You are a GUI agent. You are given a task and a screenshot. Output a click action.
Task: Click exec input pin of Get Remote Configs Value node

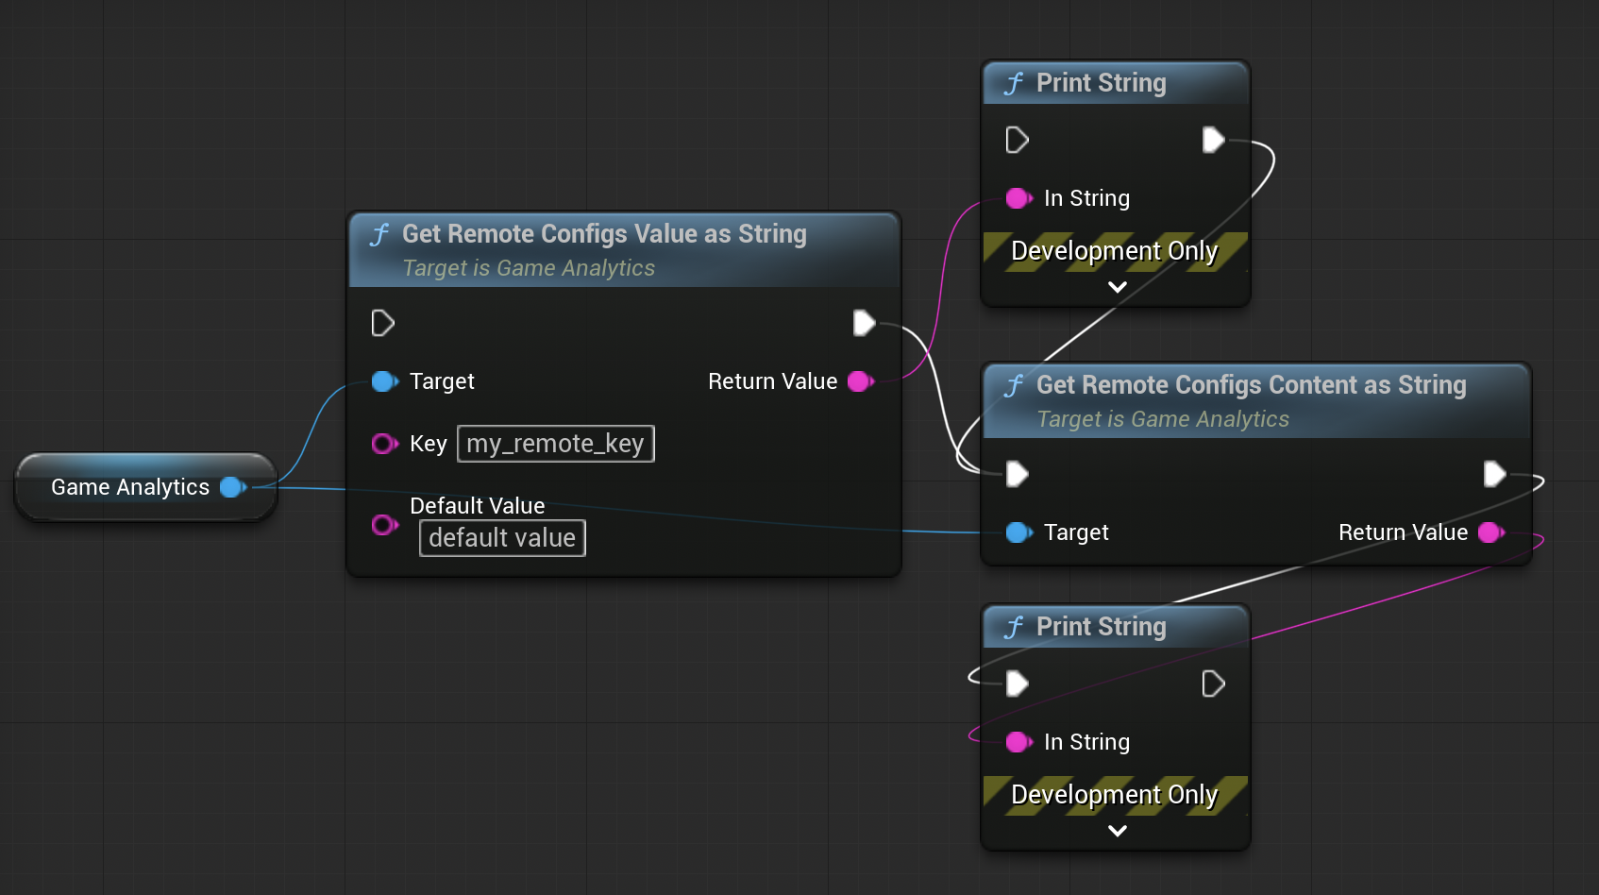[x=382, y=324]
